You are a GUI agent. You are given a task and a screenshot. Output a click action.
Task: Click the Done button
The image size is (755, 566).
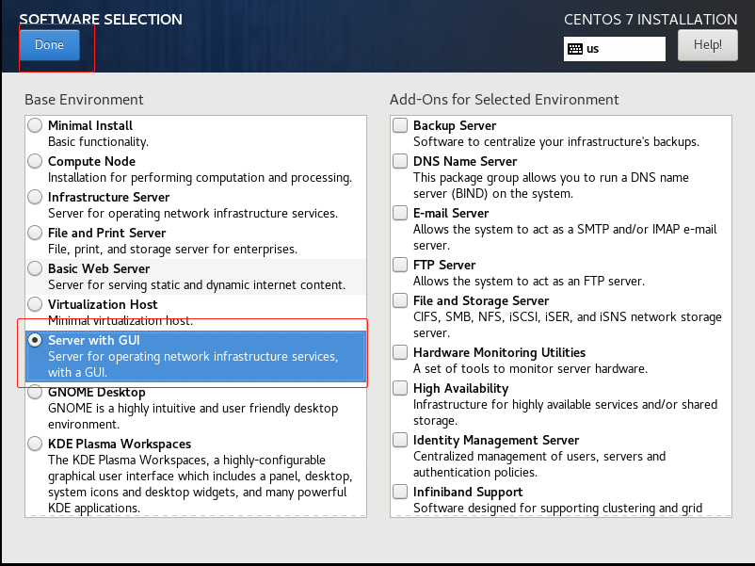[x=50, y=45]
